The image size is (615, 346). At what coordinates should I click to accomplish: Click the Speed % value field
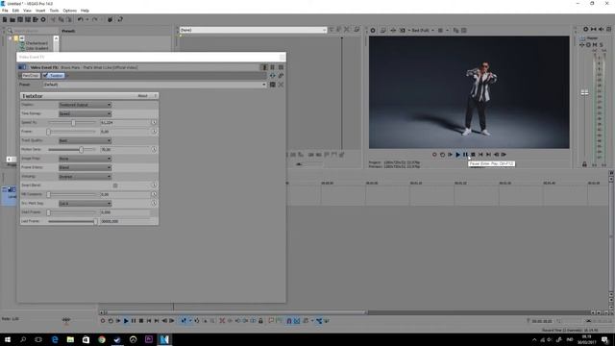click(x=125, y=123)
